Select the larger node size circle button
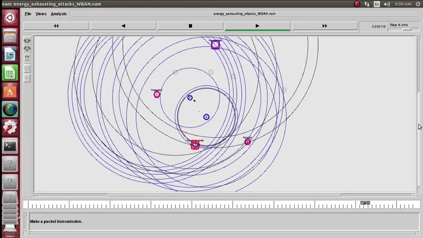 pyautogui.click(x=27, y=69)
